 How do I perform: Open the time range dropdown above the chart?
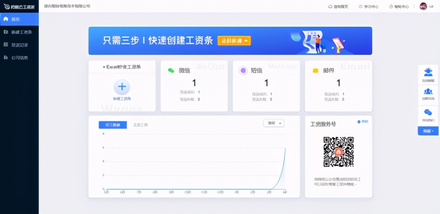pos(274,123)
